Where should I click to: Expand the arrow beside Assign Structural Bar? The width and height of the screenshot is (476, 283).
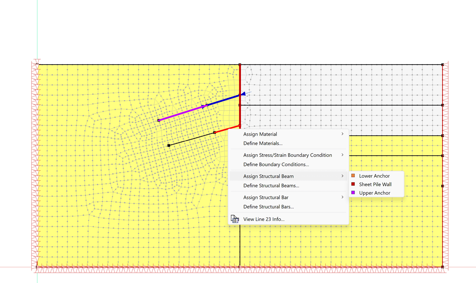[x=342, y=197]
